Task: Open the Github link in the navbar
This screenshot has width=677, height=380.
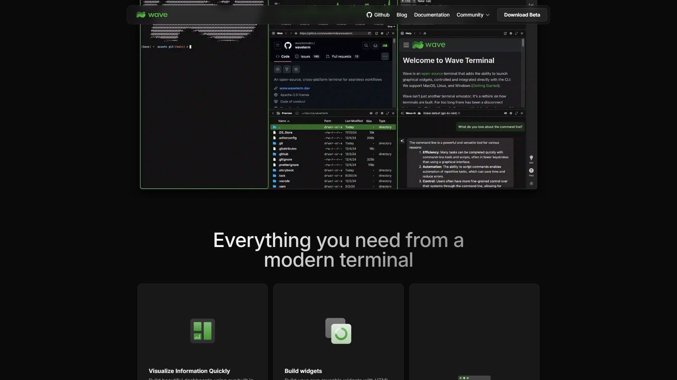Action: point(378,15)
